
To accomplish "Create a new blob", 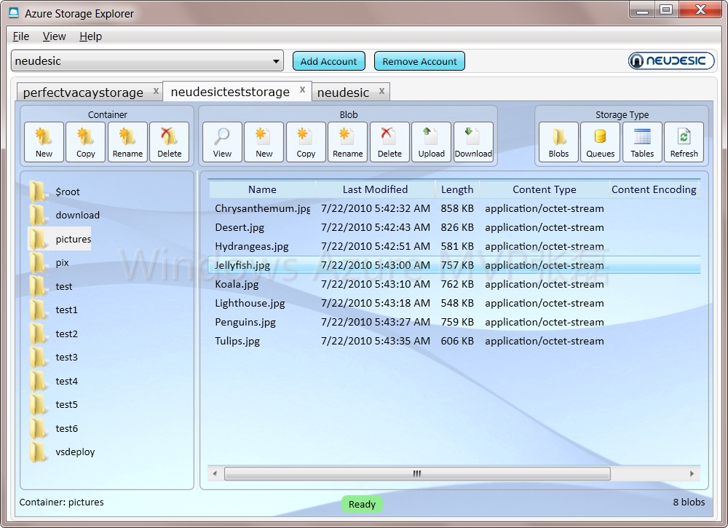I will 264,141.
